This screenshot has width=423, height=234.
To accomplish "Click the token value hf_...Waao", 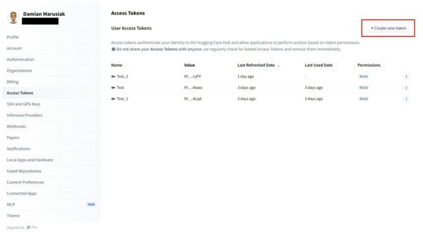I will 193,88.
